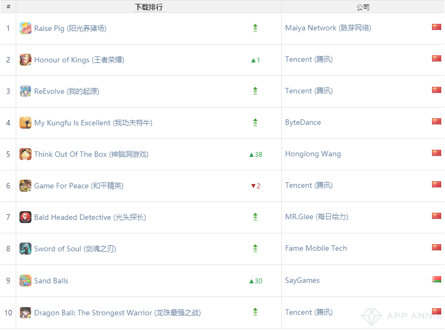Viewport: 445px width, 330px height.
Task: Click the new-entry arrow for Raise Pig
Action: (x=255, y=28)
